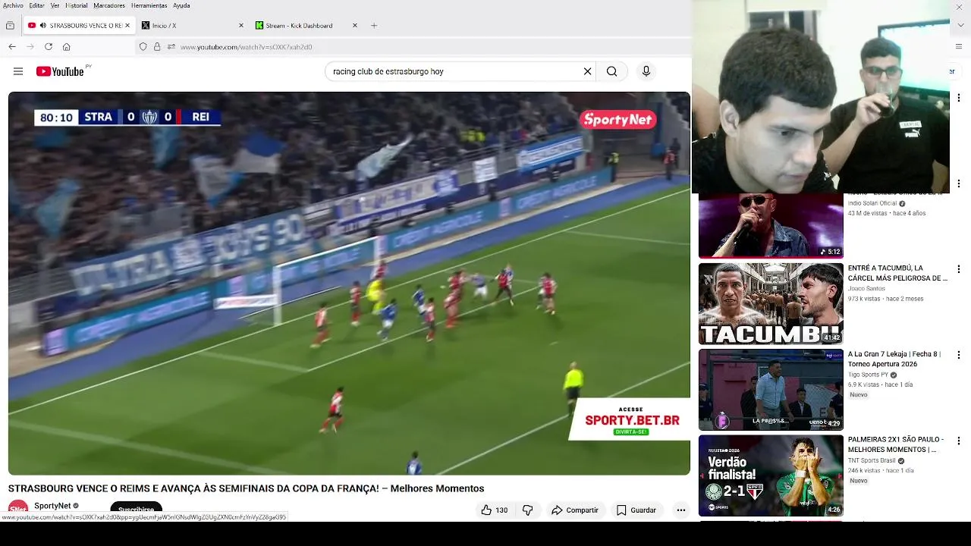
Task: Open the YouTube hamburger guide menu
Action: [17, 71]
